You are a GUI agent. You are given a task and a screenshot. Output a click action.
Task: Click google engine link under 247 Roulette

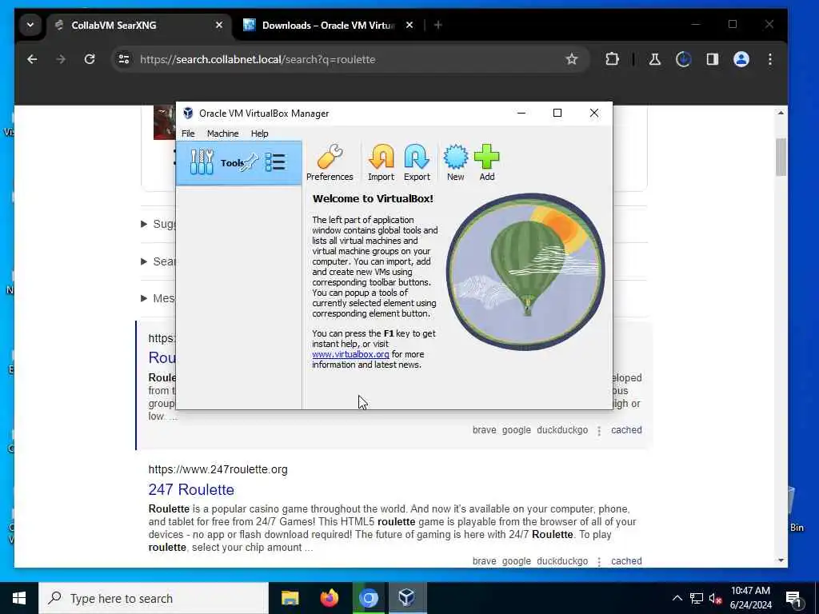click(516, 561)
